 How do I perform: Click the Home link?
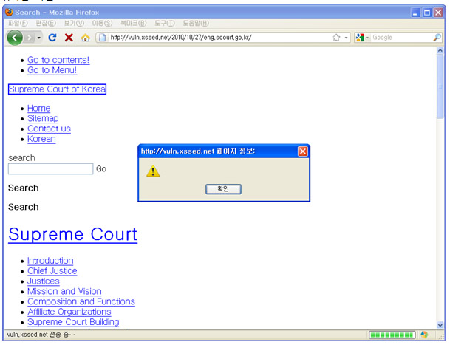tap(38, 108)
